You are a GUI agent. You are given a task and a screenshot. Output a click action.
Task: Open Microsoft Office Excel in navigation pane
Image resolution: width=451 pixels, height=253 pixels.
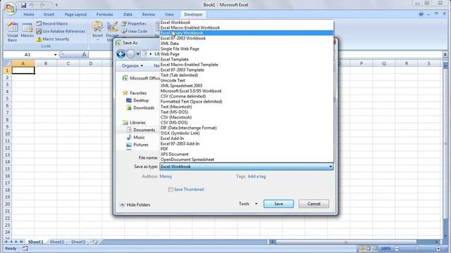pos(141,78)
